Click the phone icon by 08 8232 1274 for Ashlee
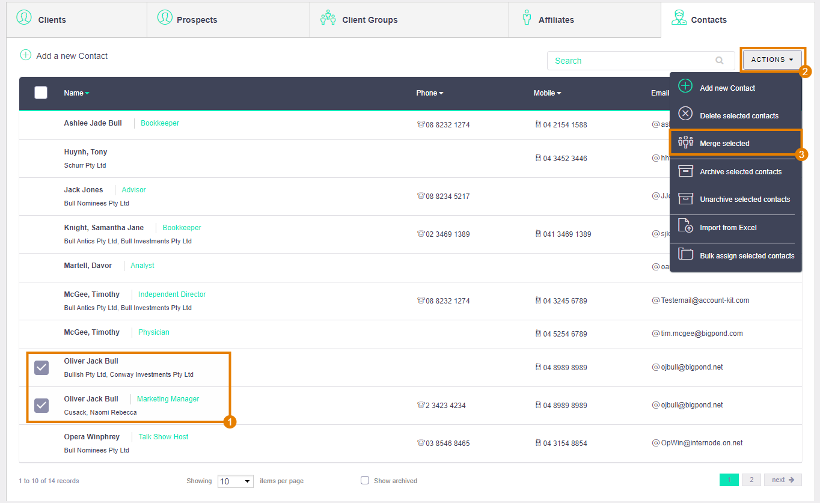The height and width of the screenshot is (503, 820). click(420, 125)
